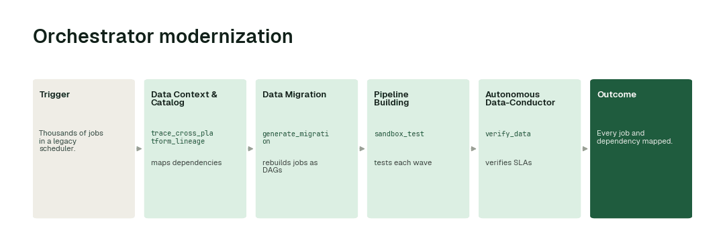The image size is (725, 243).
Task: Select the 'Pipeline Building' heading
Action: (x=391, y=99)
